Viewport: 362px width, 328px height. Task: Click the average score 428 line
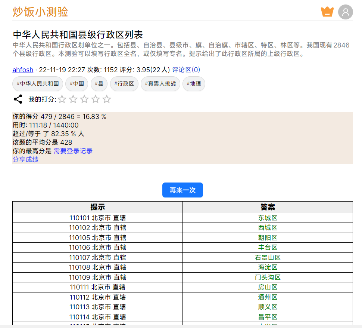(x=42, y=142)
